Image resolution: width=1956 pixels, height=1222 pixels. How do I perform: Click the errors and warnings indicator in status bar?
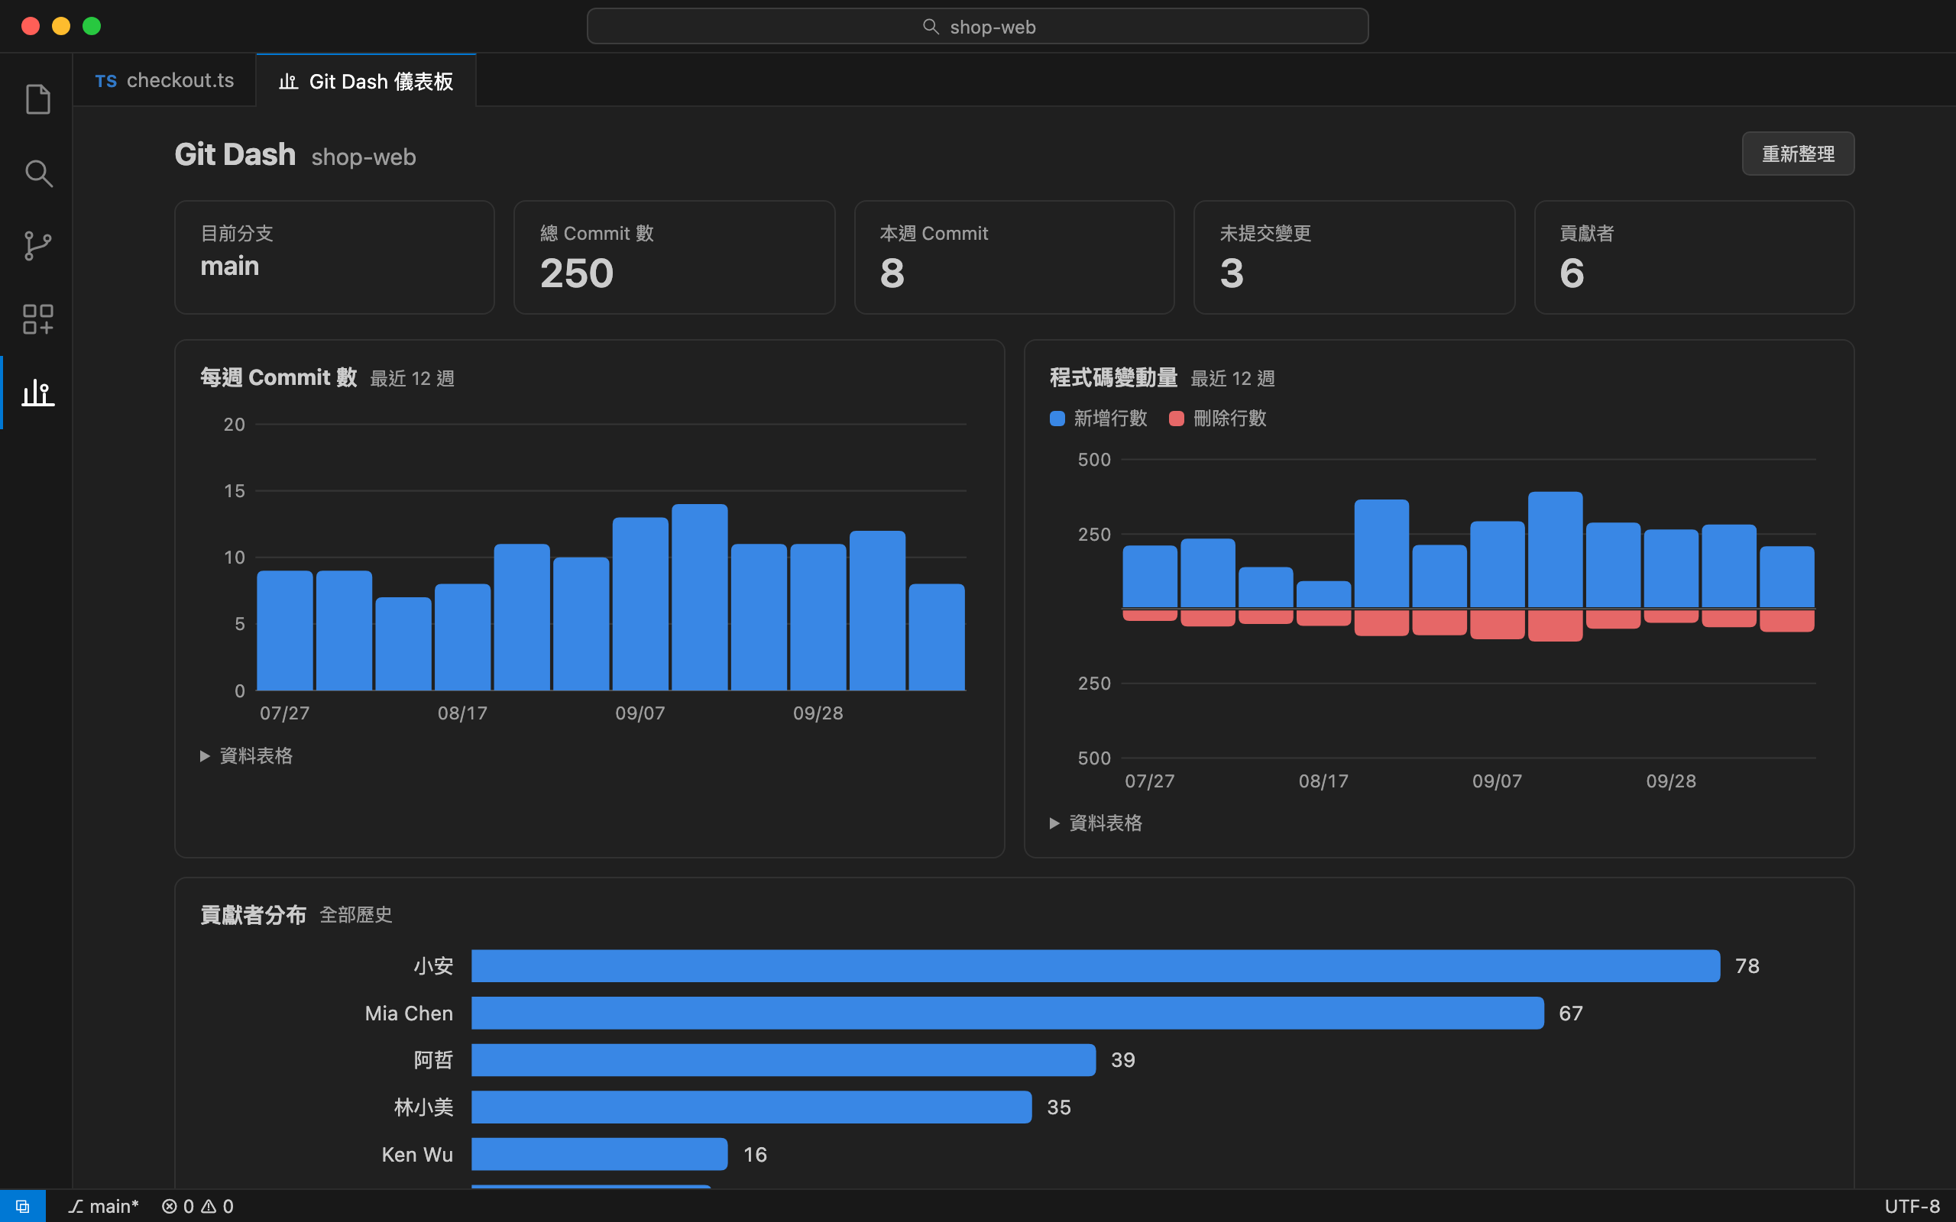tap(198, 1206)
